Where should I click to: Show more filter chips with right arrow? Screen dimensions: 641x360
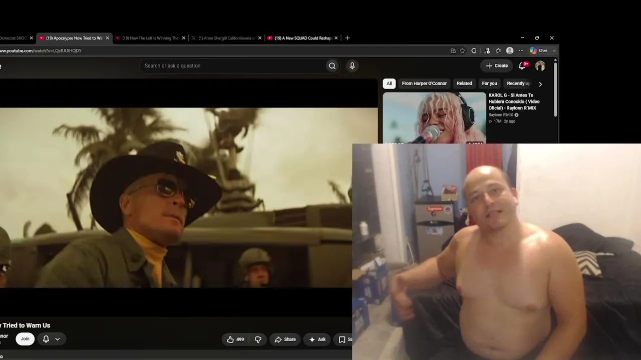(x=540, y=84)
